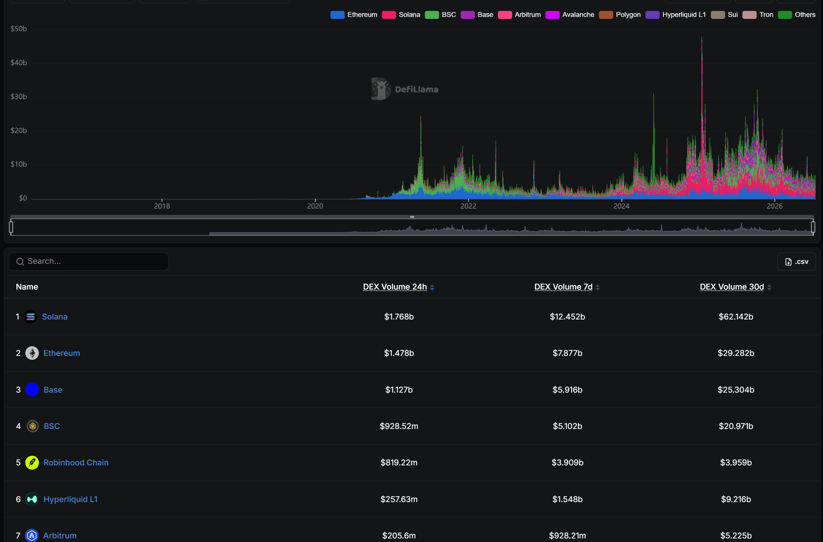The height and width of the screenshot is (542, 823).
Task: Click Robinhood Chain's 7d volume $3.909b
Action: (567, 462)
